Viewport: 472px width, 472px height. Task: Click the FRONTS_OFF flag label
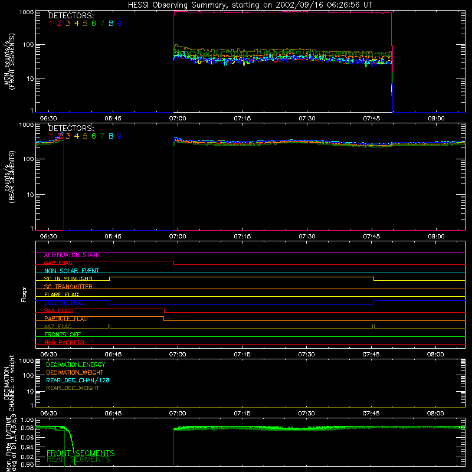[63, 335]
